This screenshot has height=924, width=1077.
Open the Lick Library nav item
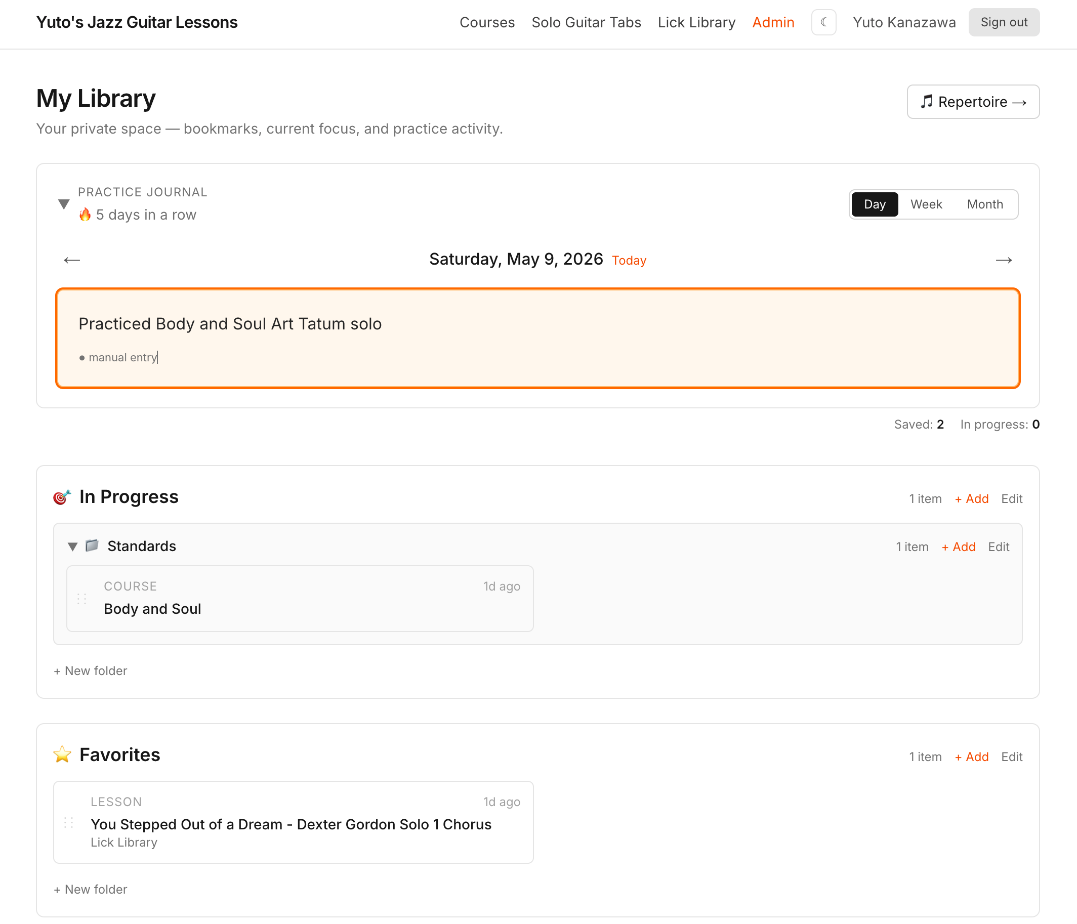(x=696, y=22)
